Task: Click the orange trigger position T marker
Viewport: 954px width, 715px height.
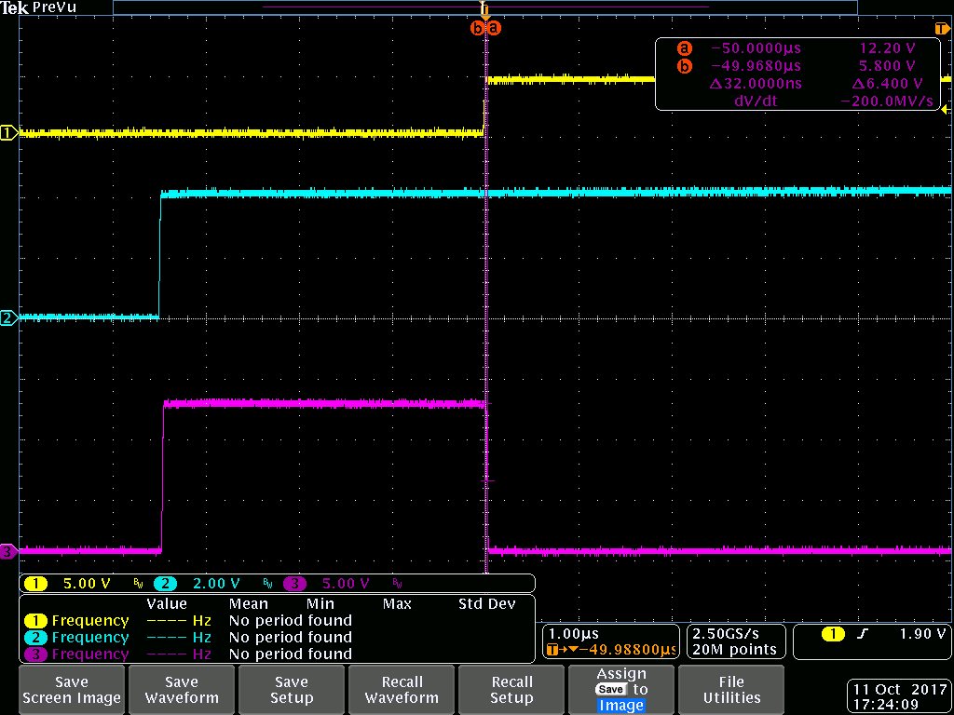Action: point(484,9)
